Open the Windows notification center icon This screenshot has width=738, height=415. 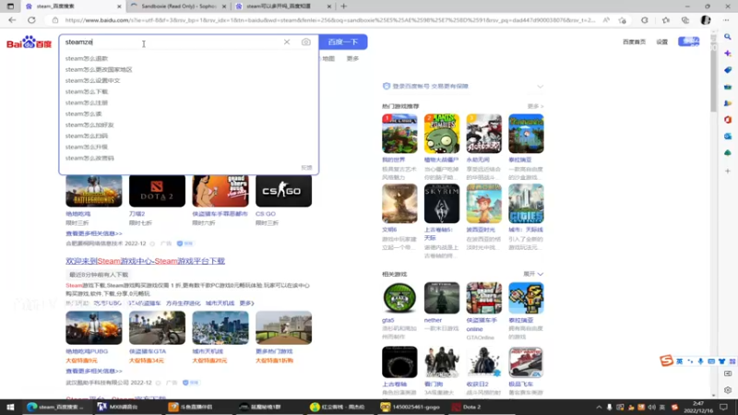click(723, 407)
